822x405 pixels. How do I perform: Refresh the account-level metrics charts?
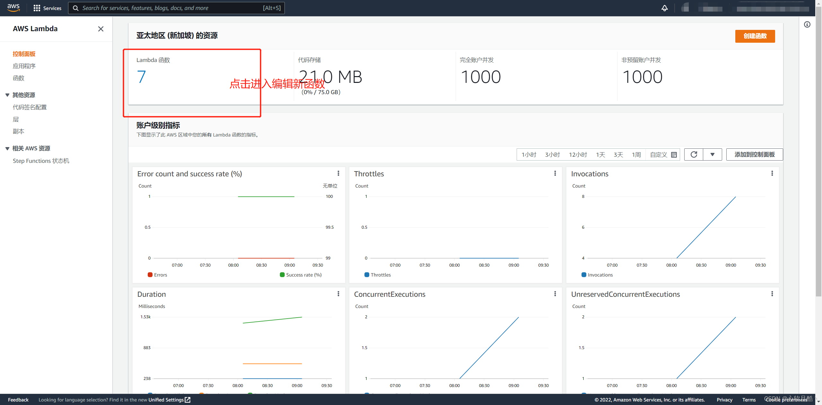694,154
